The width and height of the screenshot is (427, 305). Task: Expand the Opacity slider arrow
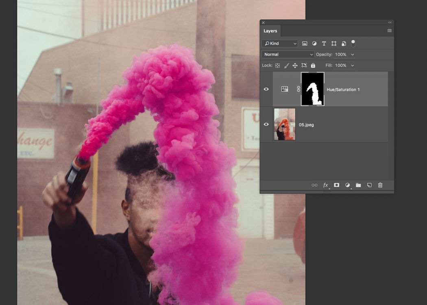point(353,54)
